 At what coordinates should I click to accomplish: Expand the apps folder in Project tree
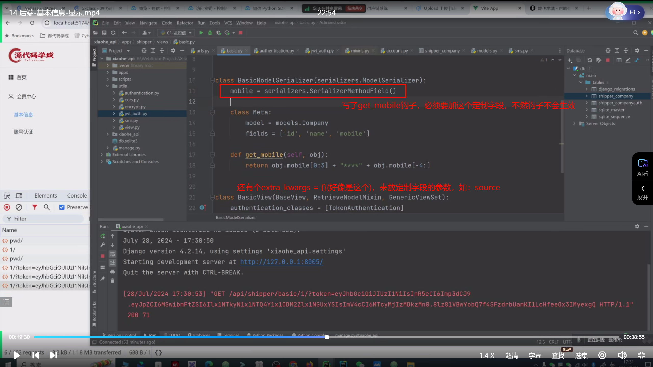pos(108,72)
